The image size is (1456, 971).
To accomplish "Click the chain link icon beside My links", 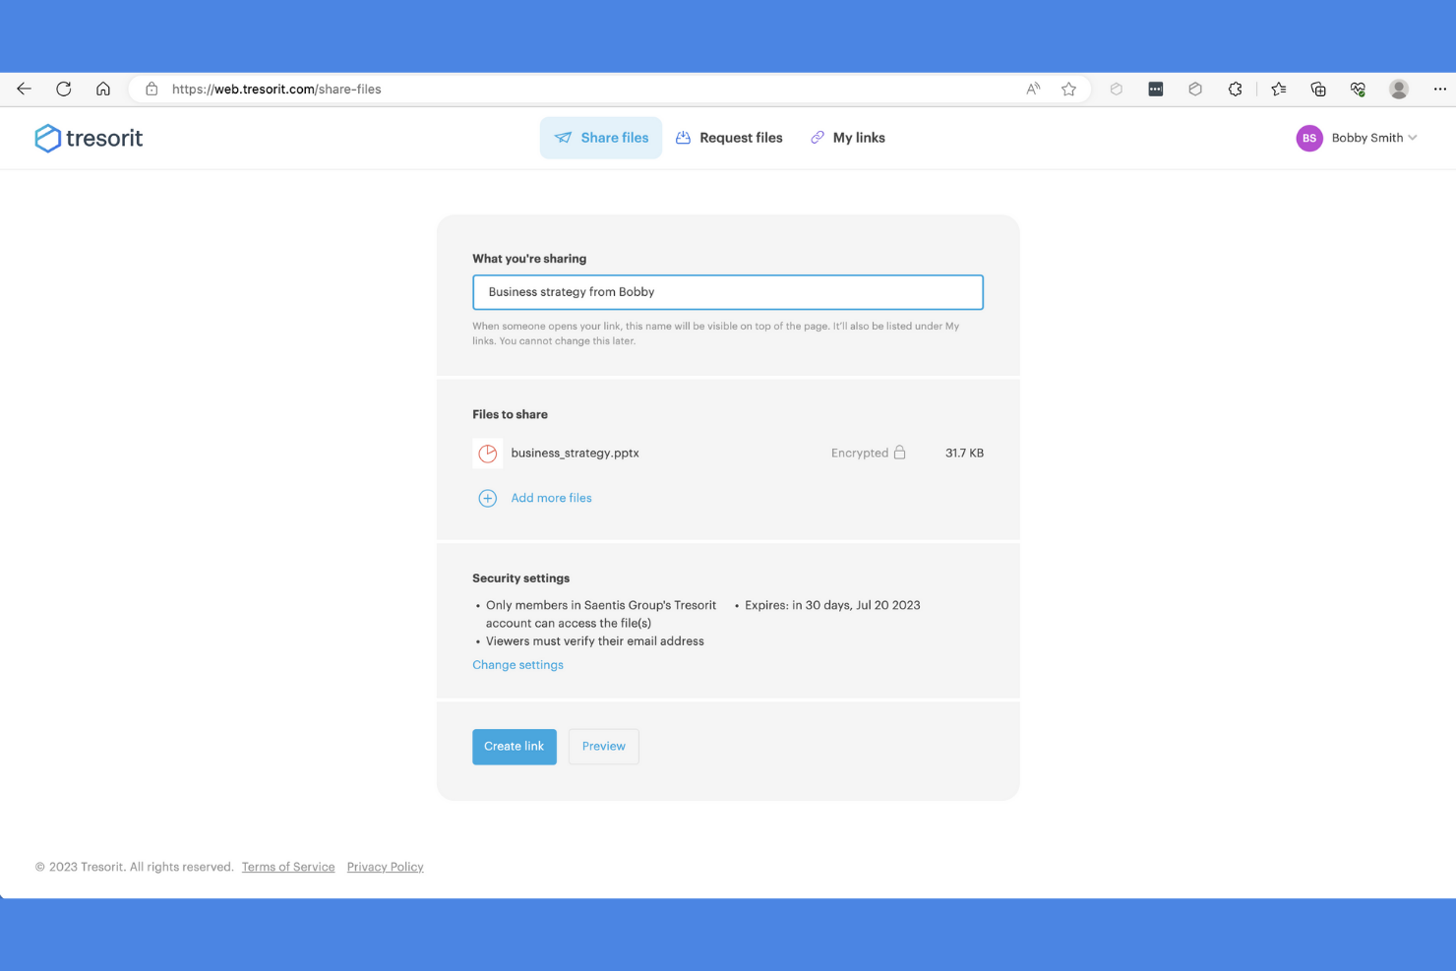I will coord(818,138).
